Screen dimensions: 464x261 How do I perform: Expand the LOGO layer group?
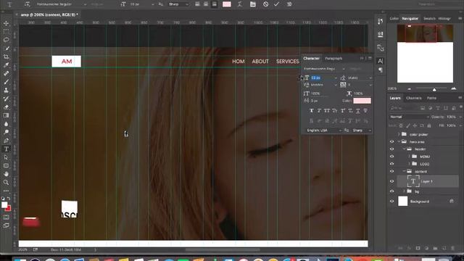point(409,164)
